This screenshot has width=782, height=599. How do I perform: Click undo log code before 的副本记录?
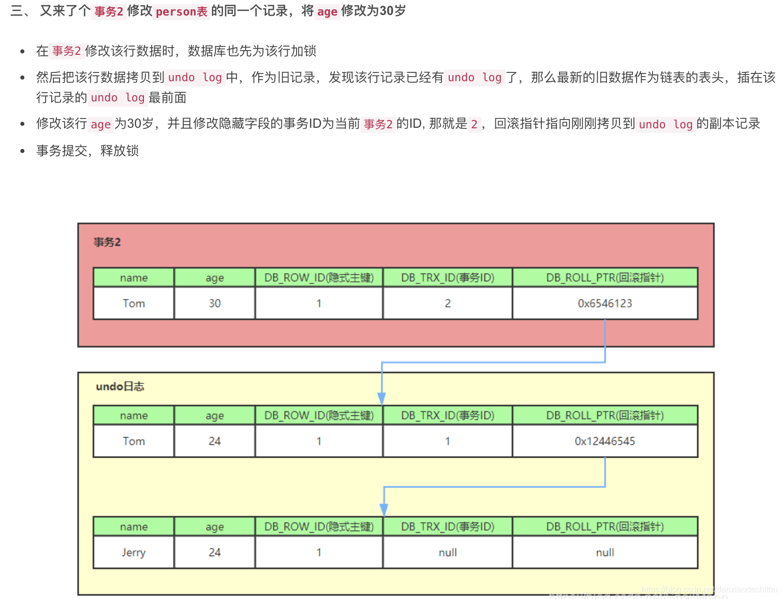(x=666, y=124)
